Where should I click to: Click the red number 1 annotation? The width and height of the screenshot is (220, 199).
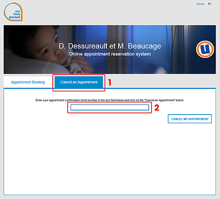(110, 82)
